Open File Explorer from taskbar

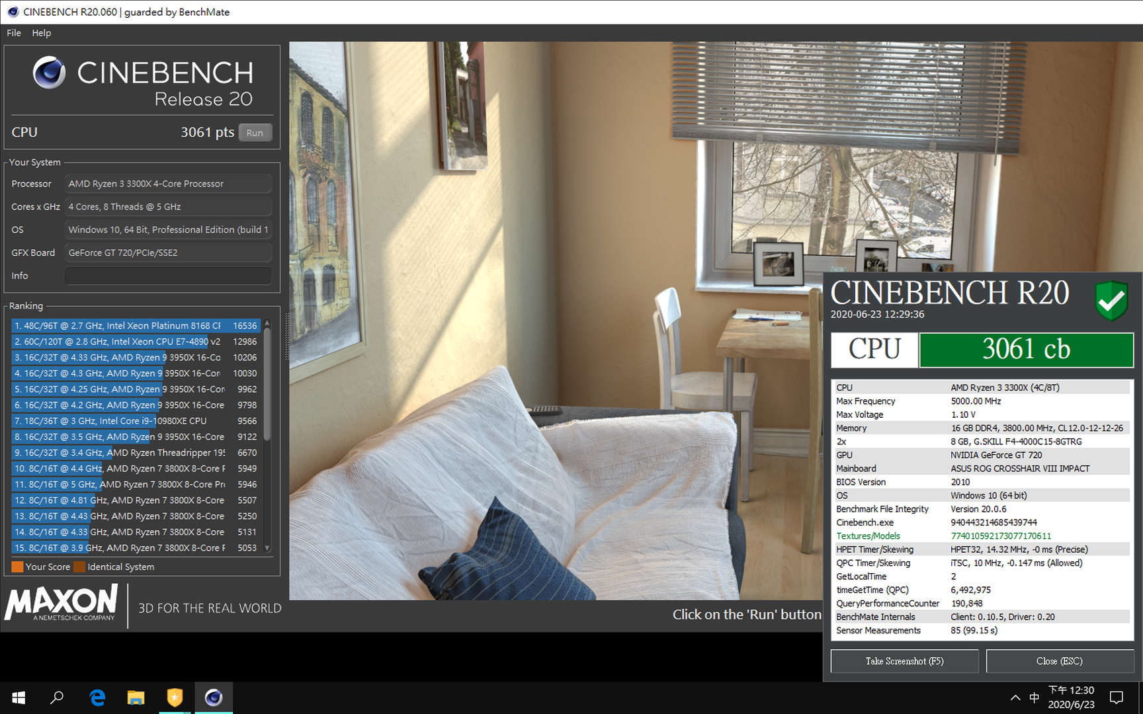tap(136, 697)
